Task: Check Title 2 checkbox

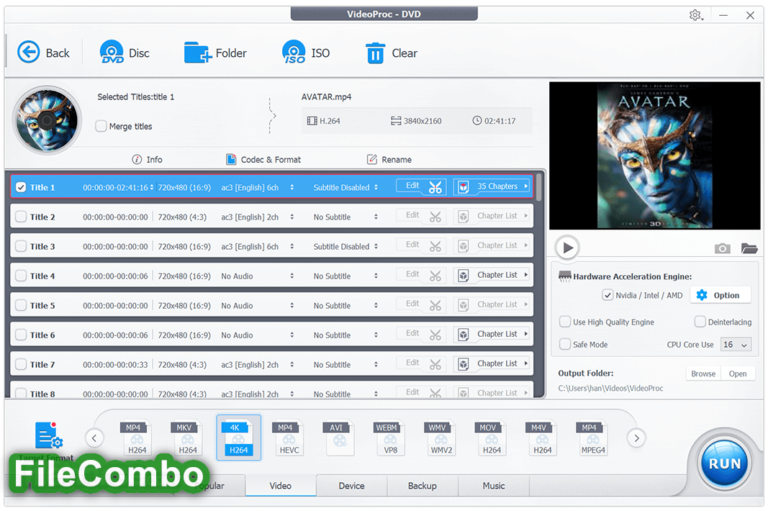Action: click(21, 217)
